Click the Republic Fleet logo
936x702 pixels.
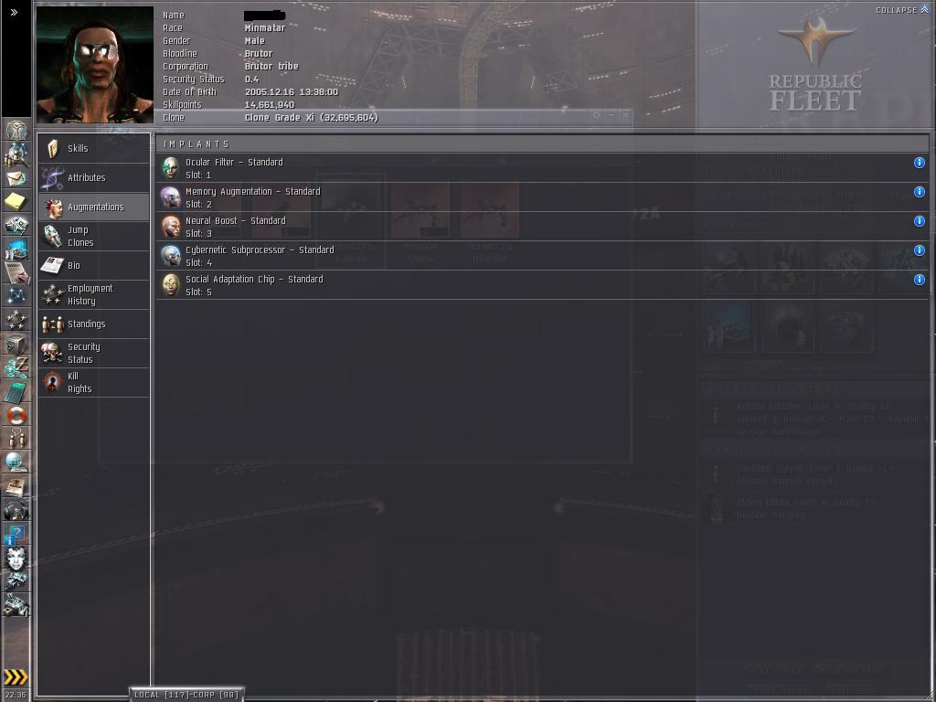tap(815, 65)
